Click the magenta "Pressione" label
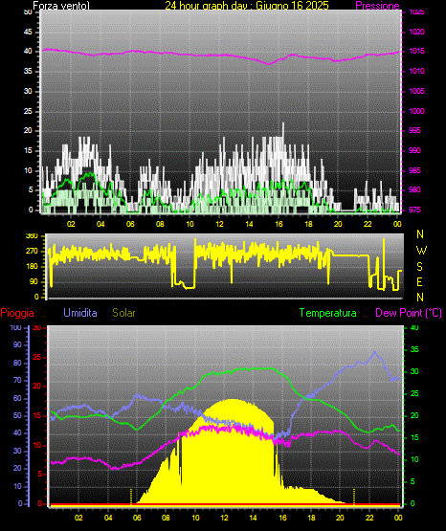The height and width of the screenshot is (531, 446). (377, 6)
